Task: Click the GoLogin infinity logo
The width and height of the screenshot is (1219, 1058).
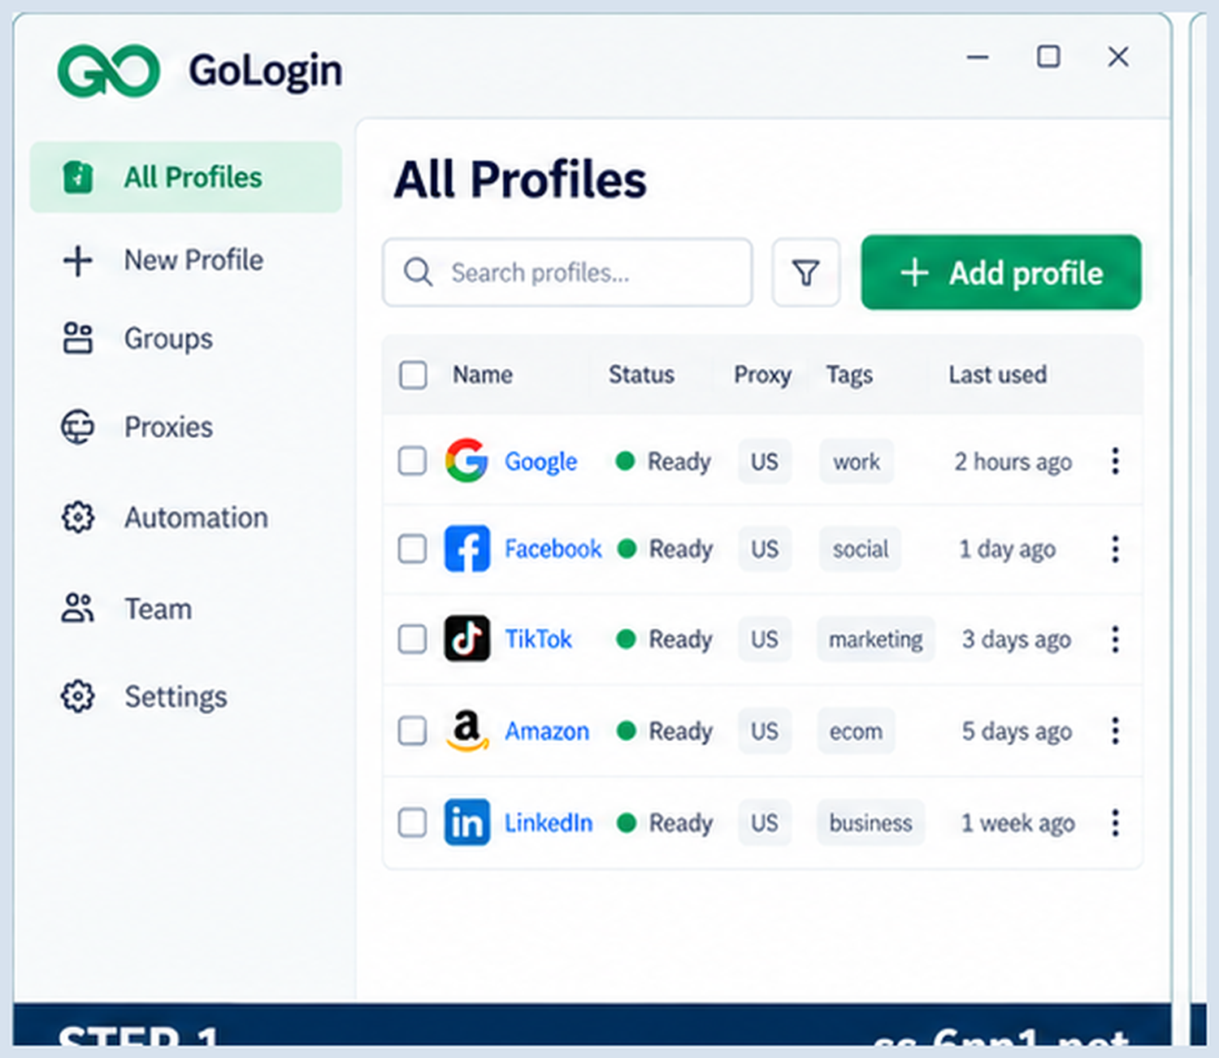Action: click(x=109, y=71)
